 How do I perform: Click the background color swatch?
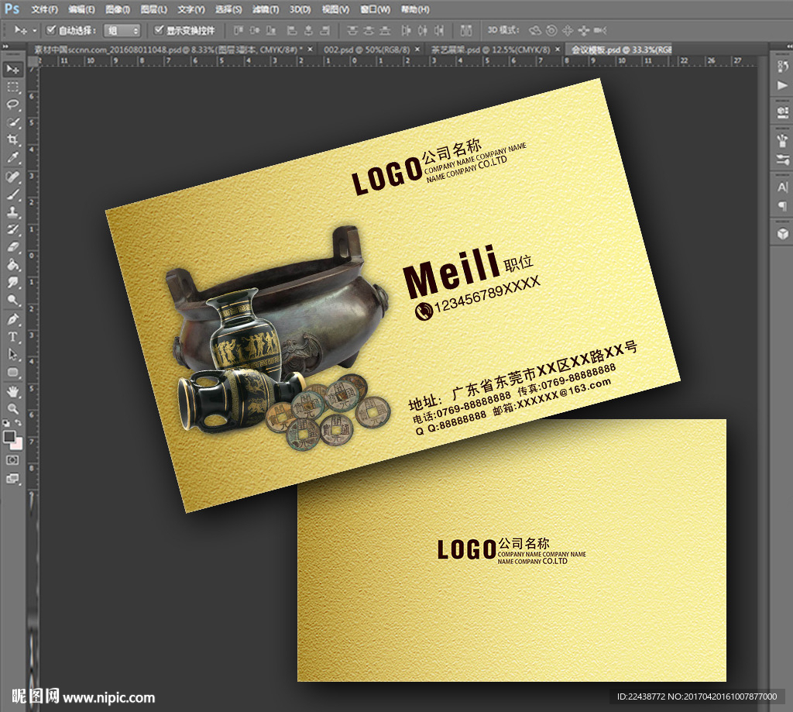pyautogui.click(x=18, y=444)
